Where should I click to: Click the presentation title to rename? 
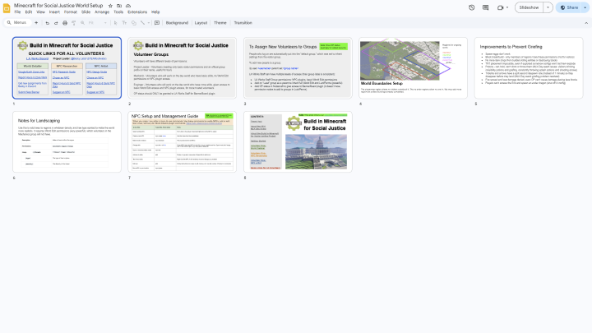pos(58,6)
